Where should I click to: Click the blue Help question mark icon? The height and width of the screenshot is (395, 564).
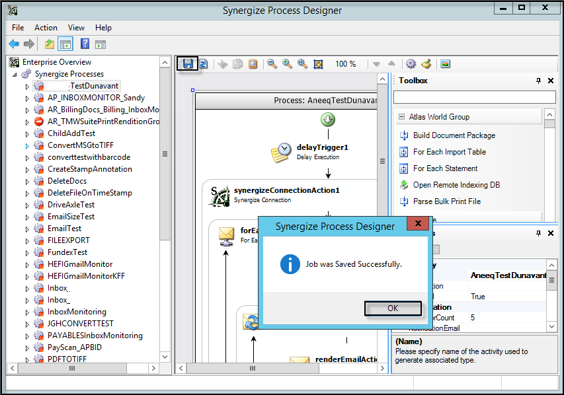tap(85, 44)
